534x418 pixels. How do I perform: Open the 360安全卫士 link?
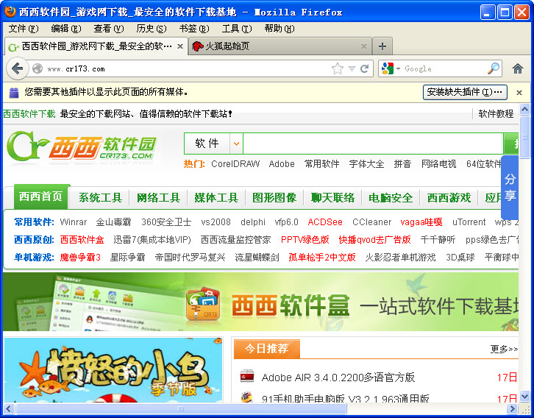tap(166, 222)
